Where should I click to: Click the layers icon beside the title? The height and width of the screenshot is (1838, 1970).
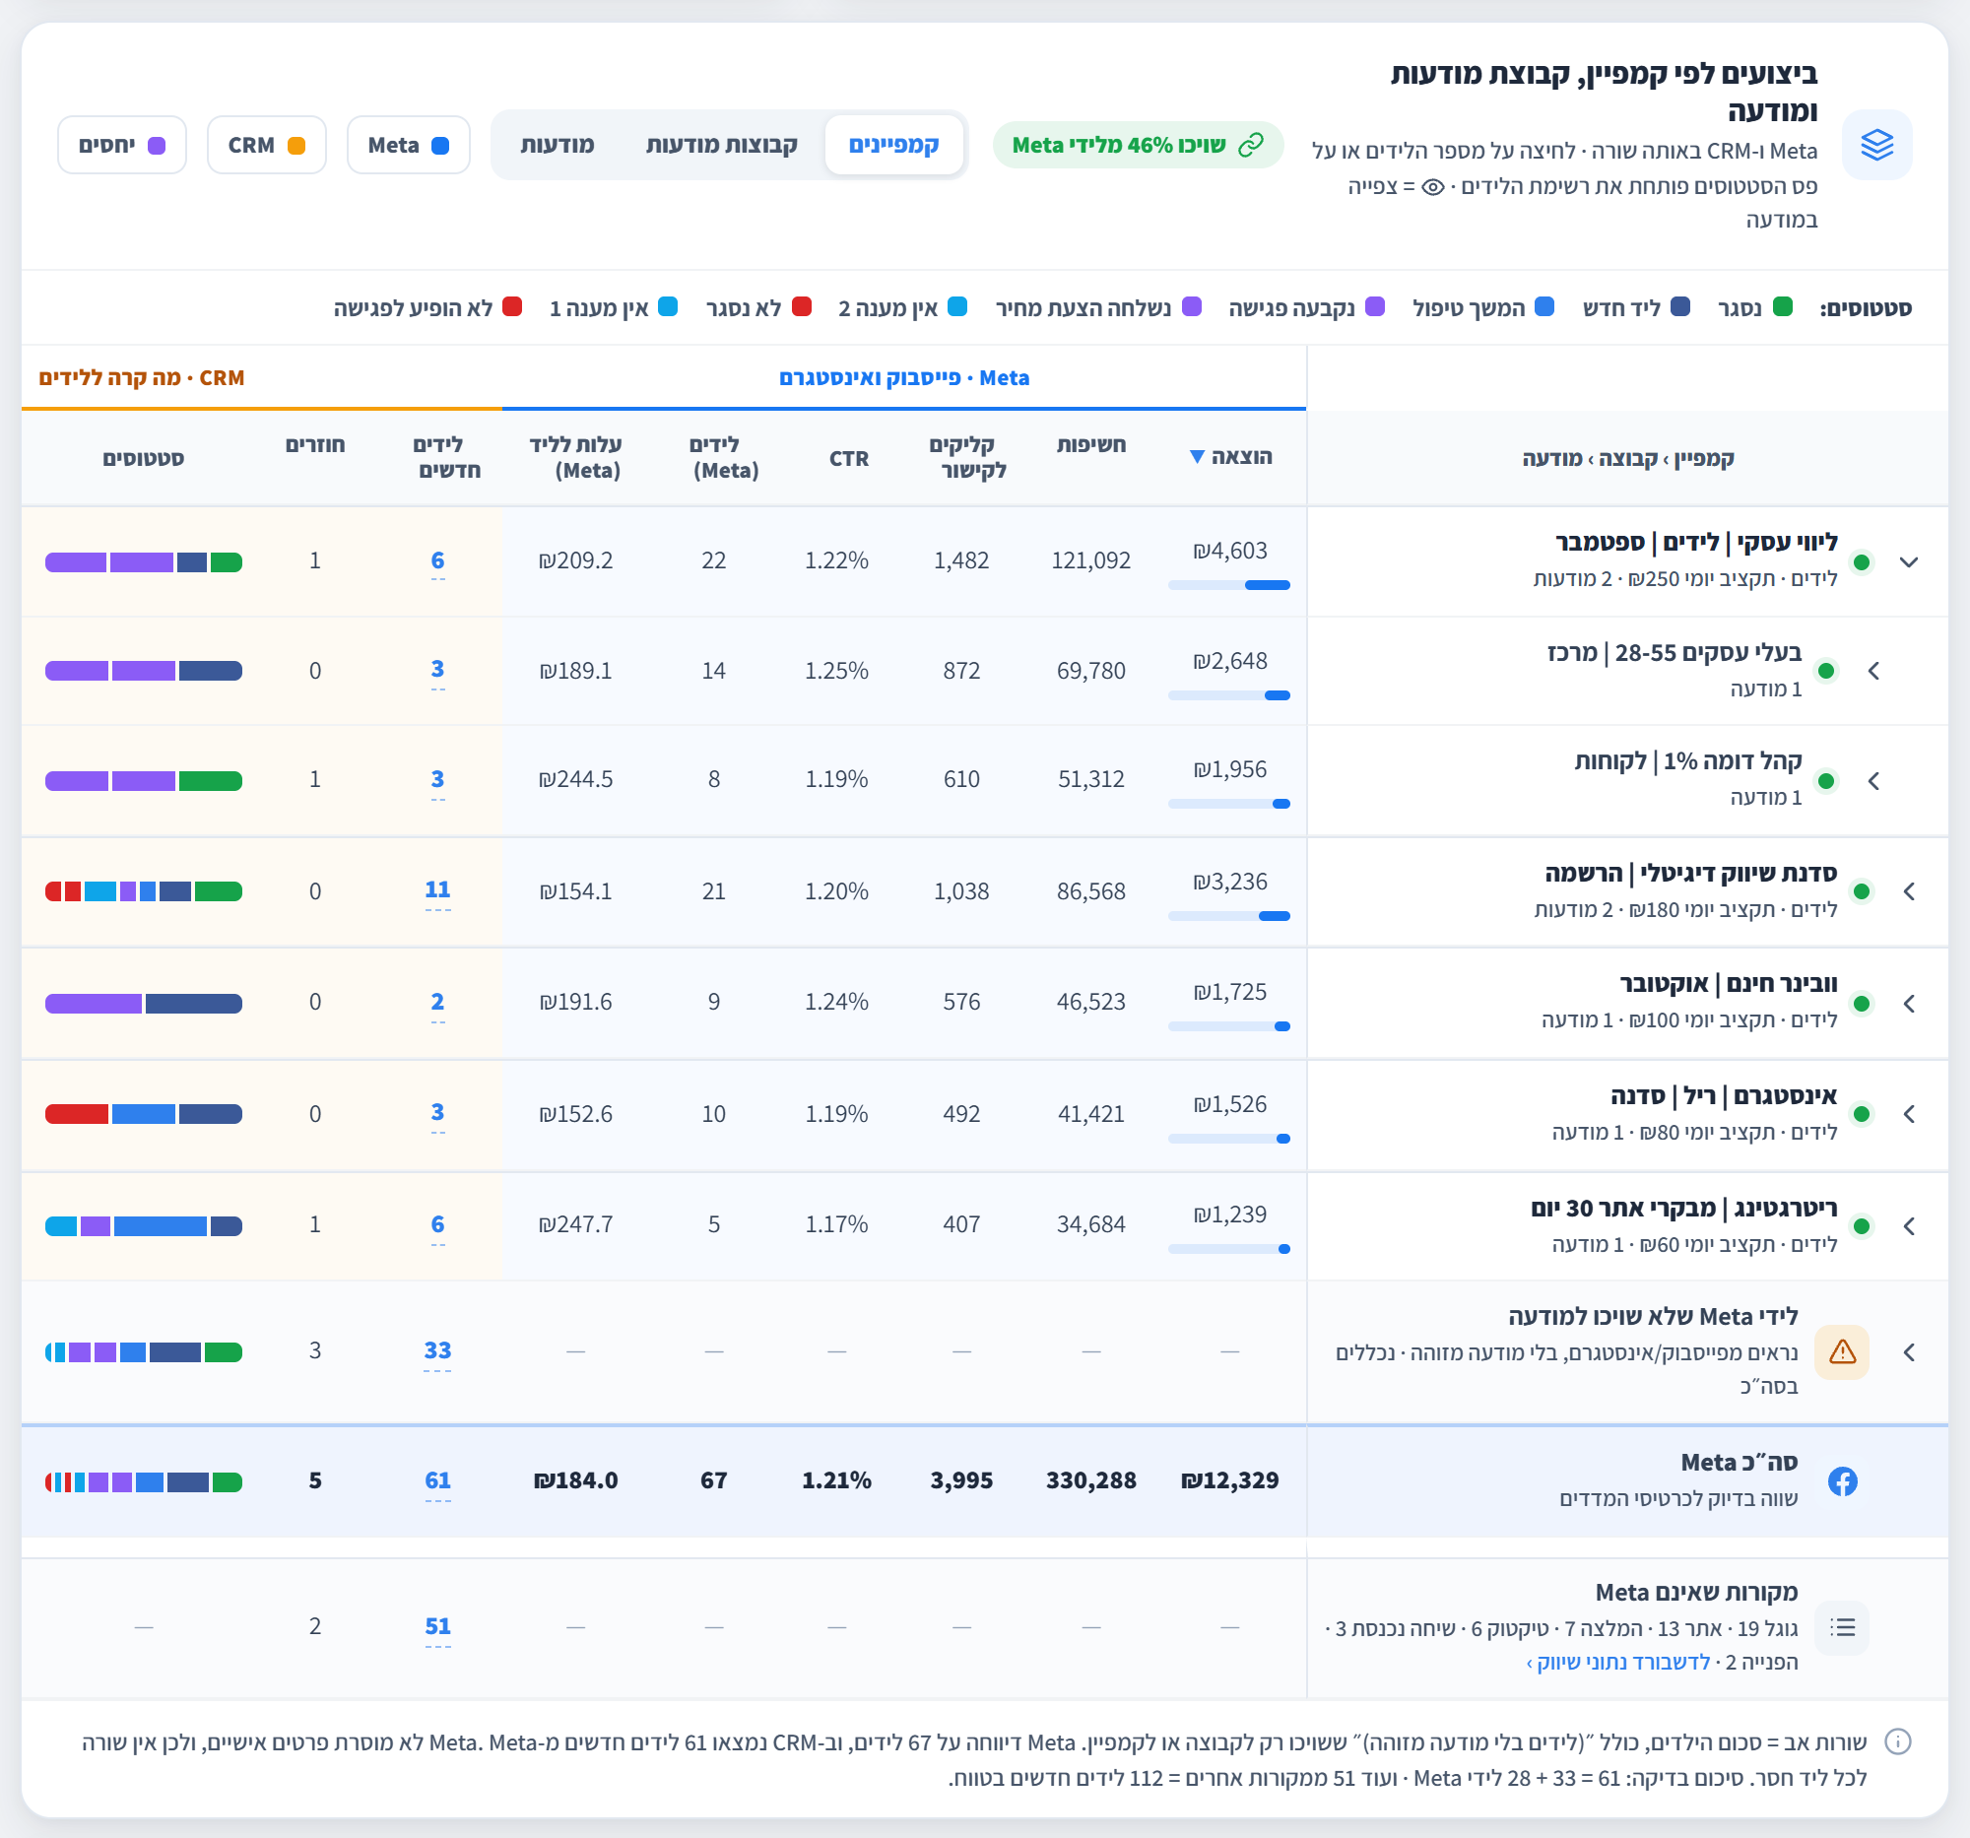[x=1875, y=145]
